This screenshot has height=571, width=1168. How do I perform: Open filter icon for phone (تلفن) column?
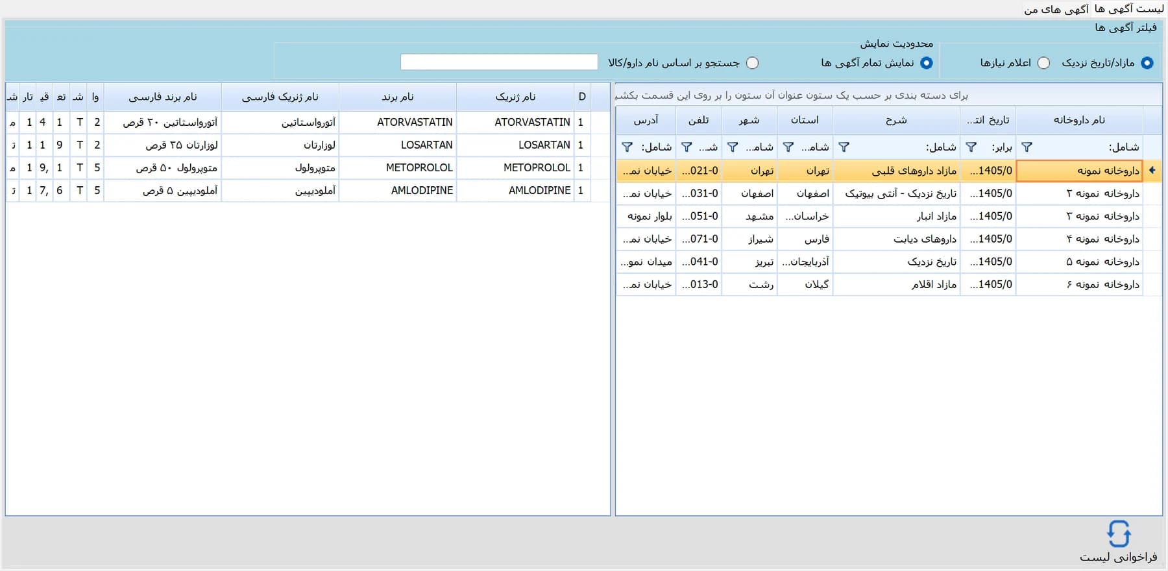click(686, 147)
